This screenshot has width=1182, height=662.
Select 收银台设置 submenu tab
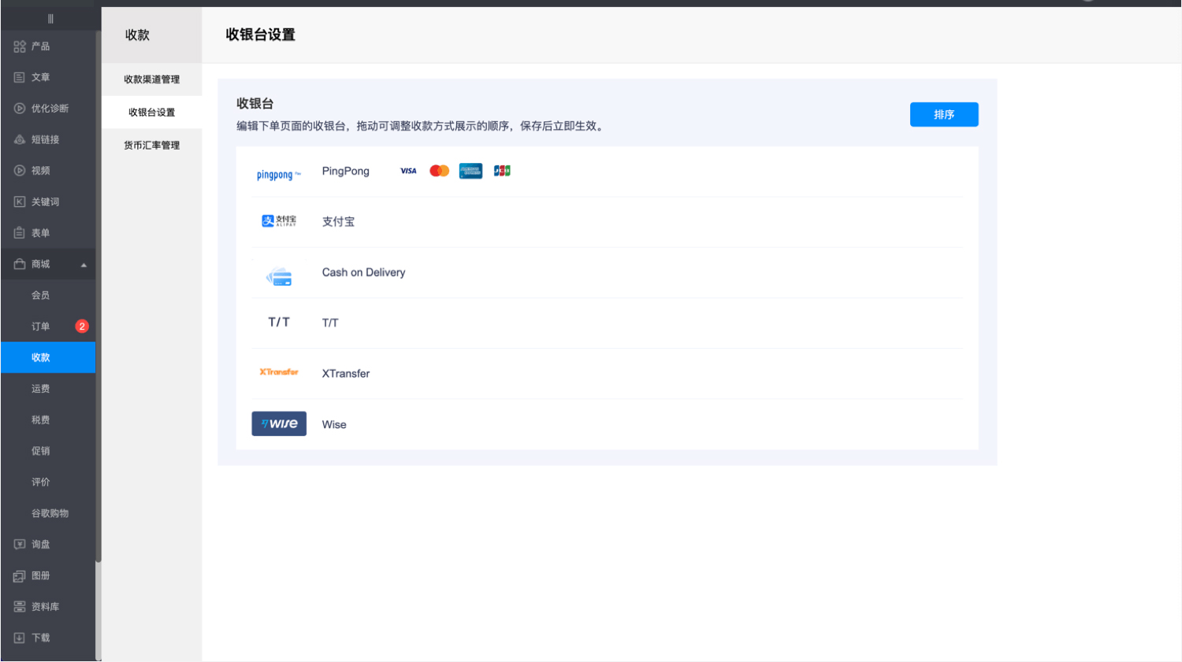(x=151, y=113)
